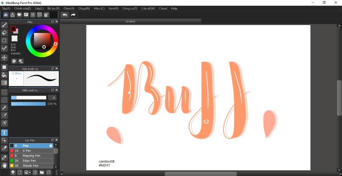Click the brush size value field
342x176 pixels.
click(52, 98)
